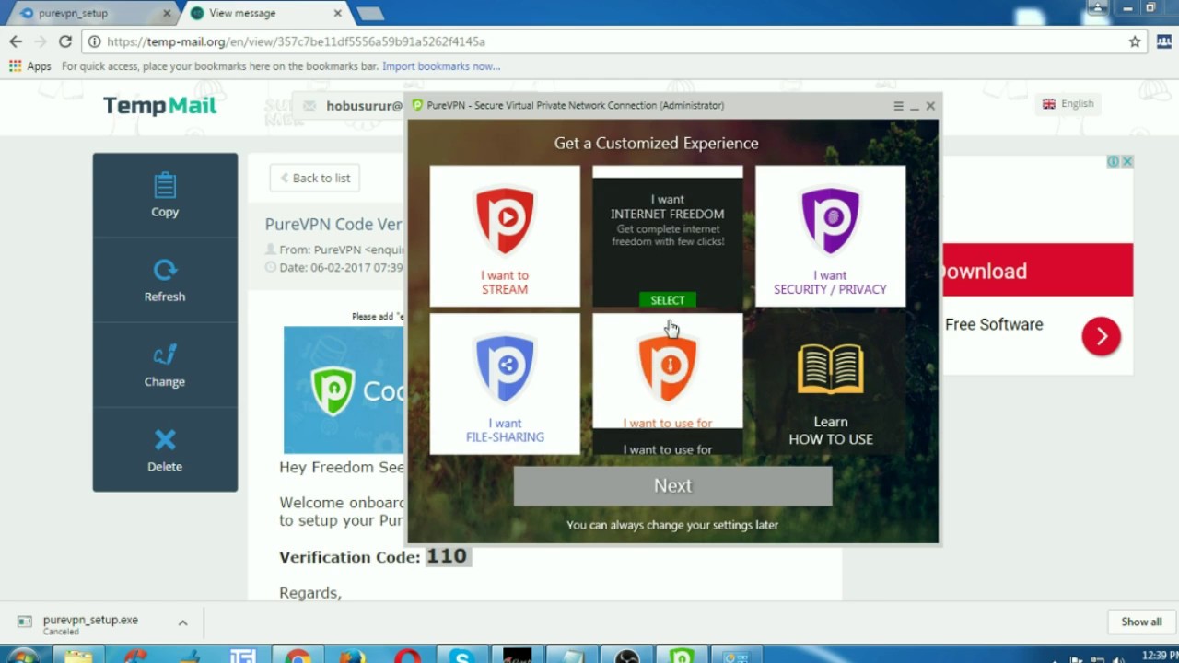Click the PureVPN email banner image

click(344, 390)
